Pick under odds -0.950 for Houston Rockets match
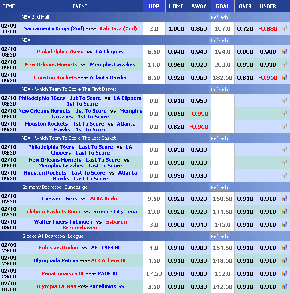290x293 pixels. coord(268,77)
